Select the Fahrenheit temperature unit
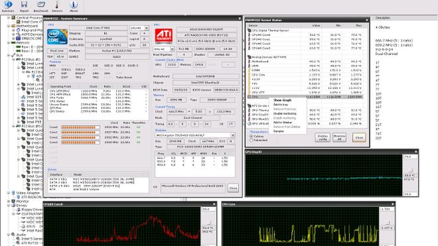The height and width of the screenshot is (246, 438). tap(251, 140)
